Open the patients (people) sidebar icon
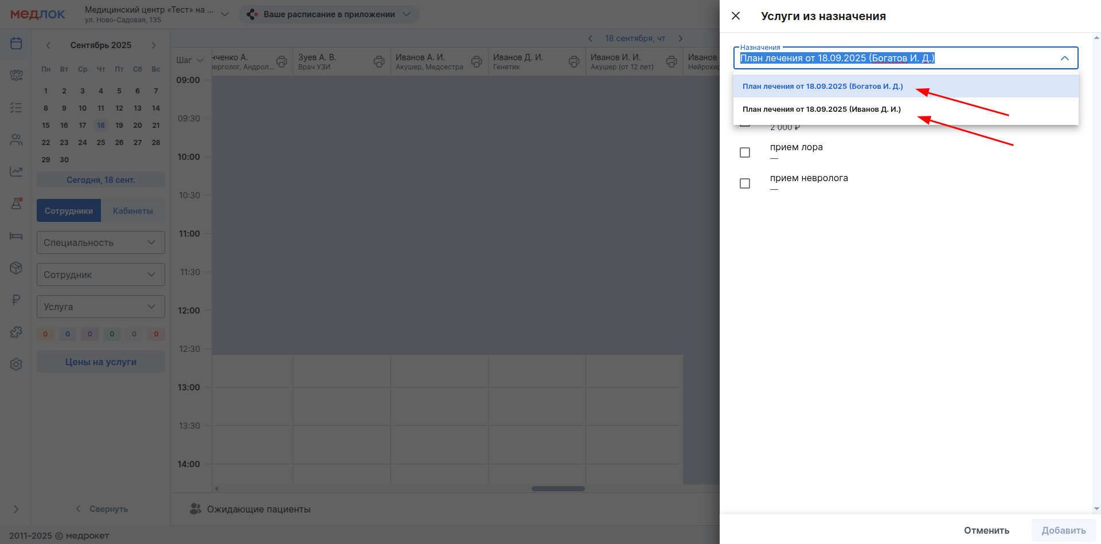Image resolution: width=1101 pixels, height=544 pixels. point(16,139)
